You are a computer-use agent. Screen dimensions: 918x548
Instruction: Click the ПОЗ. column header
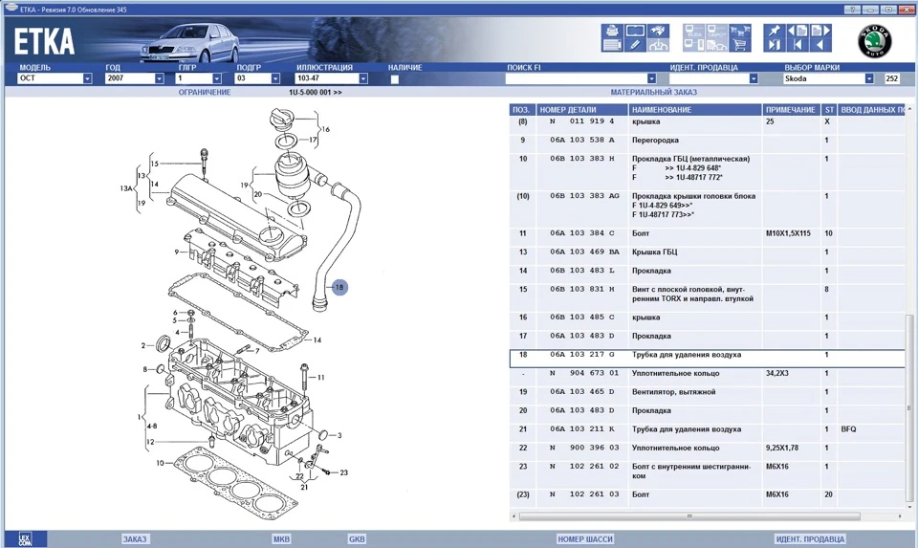[x=522, y=109]
